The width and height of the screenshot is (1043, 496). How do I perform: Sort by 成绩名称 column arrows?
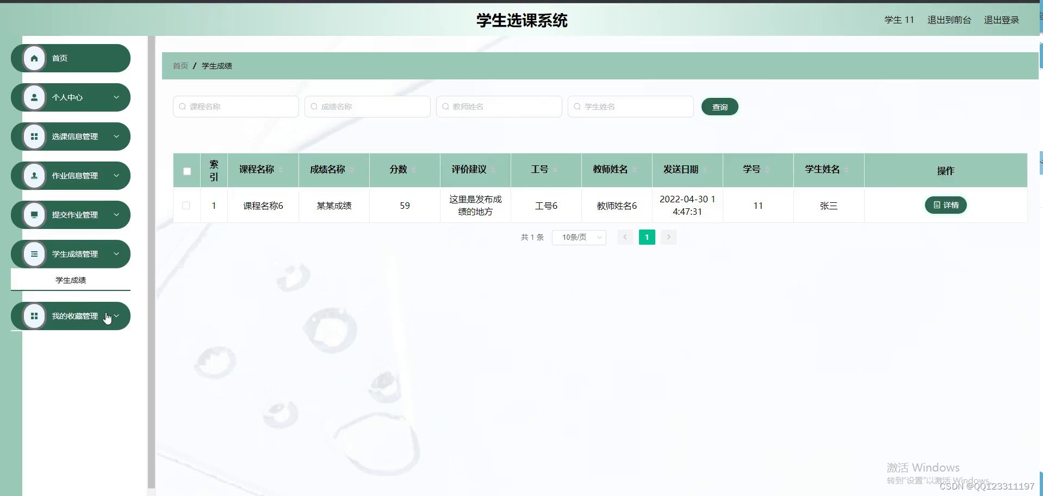click(351, 170)
